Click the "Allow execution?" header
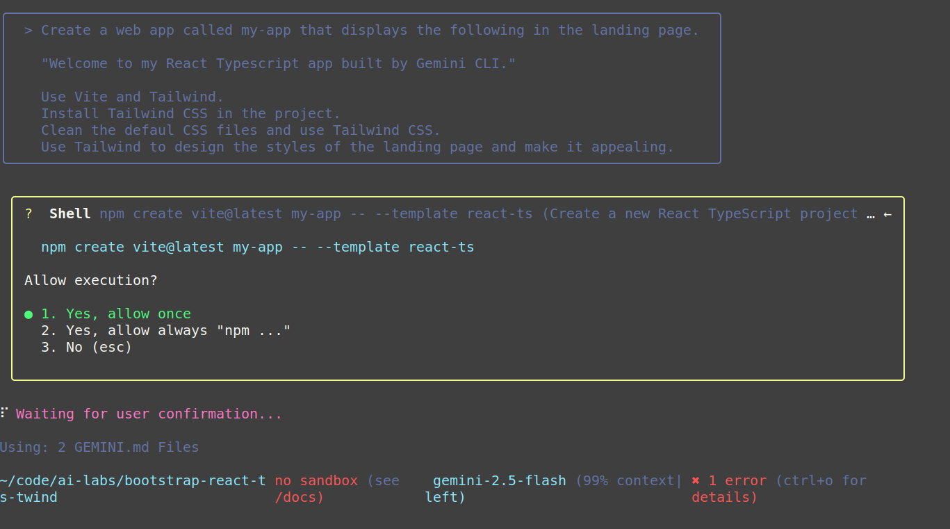Screen dimensions: 950x529 91,280
